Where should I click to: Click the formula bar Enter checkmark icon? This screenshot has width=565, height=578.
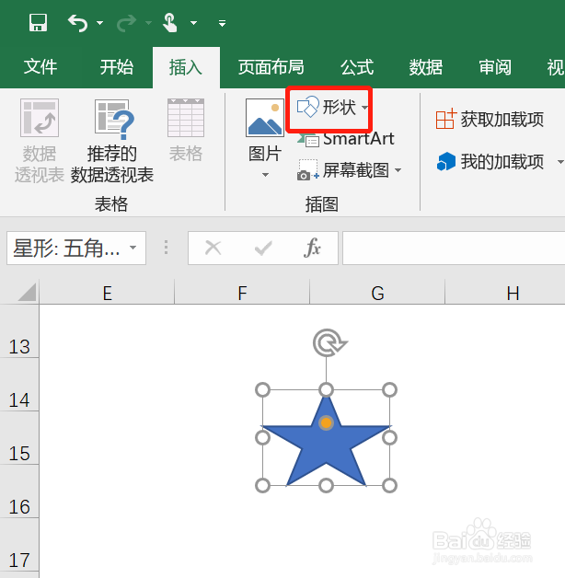pos(263,249)
